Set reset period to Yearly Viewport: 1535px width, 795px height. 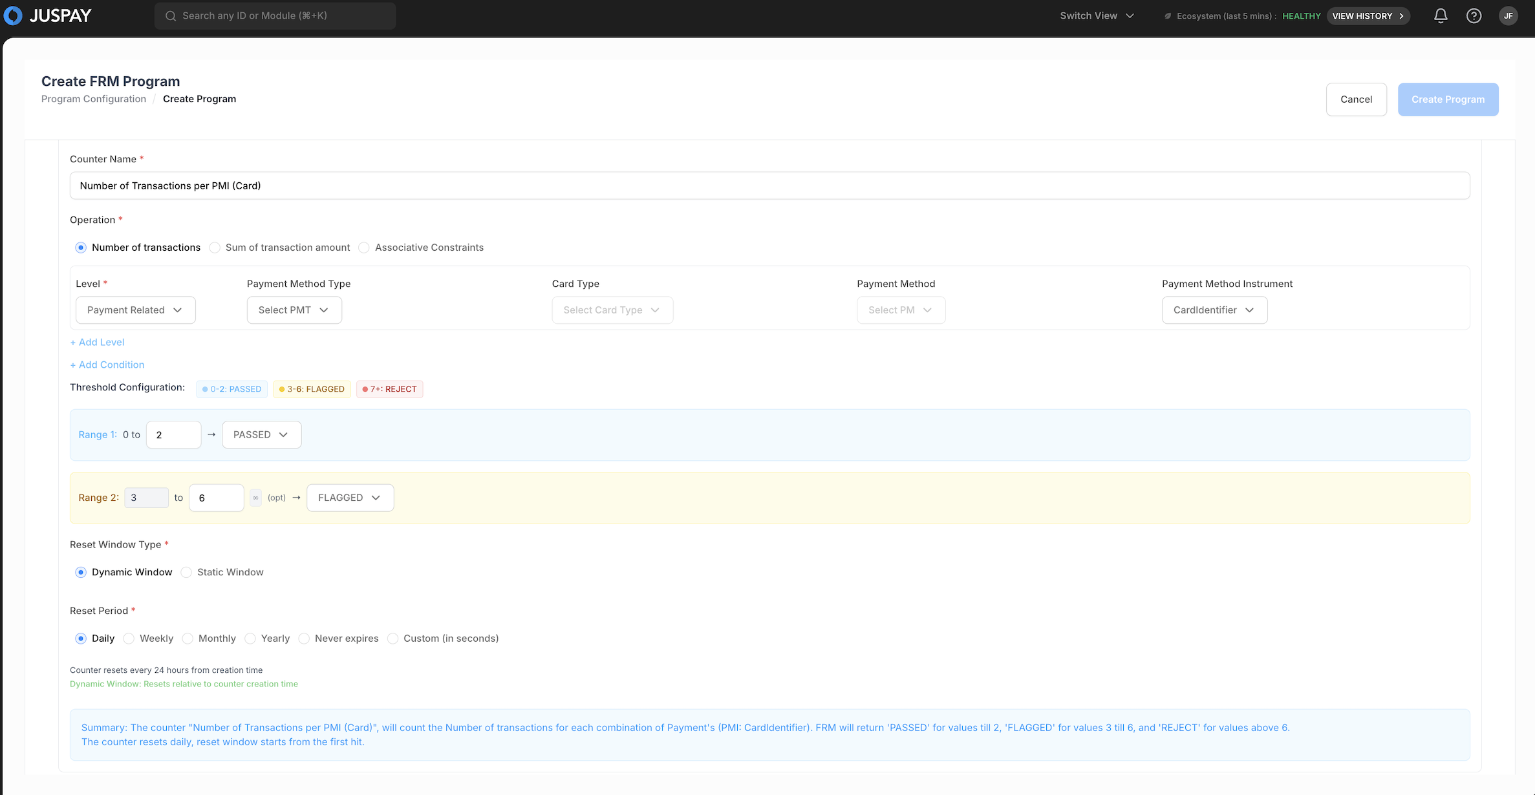click(x=250, y=639)
